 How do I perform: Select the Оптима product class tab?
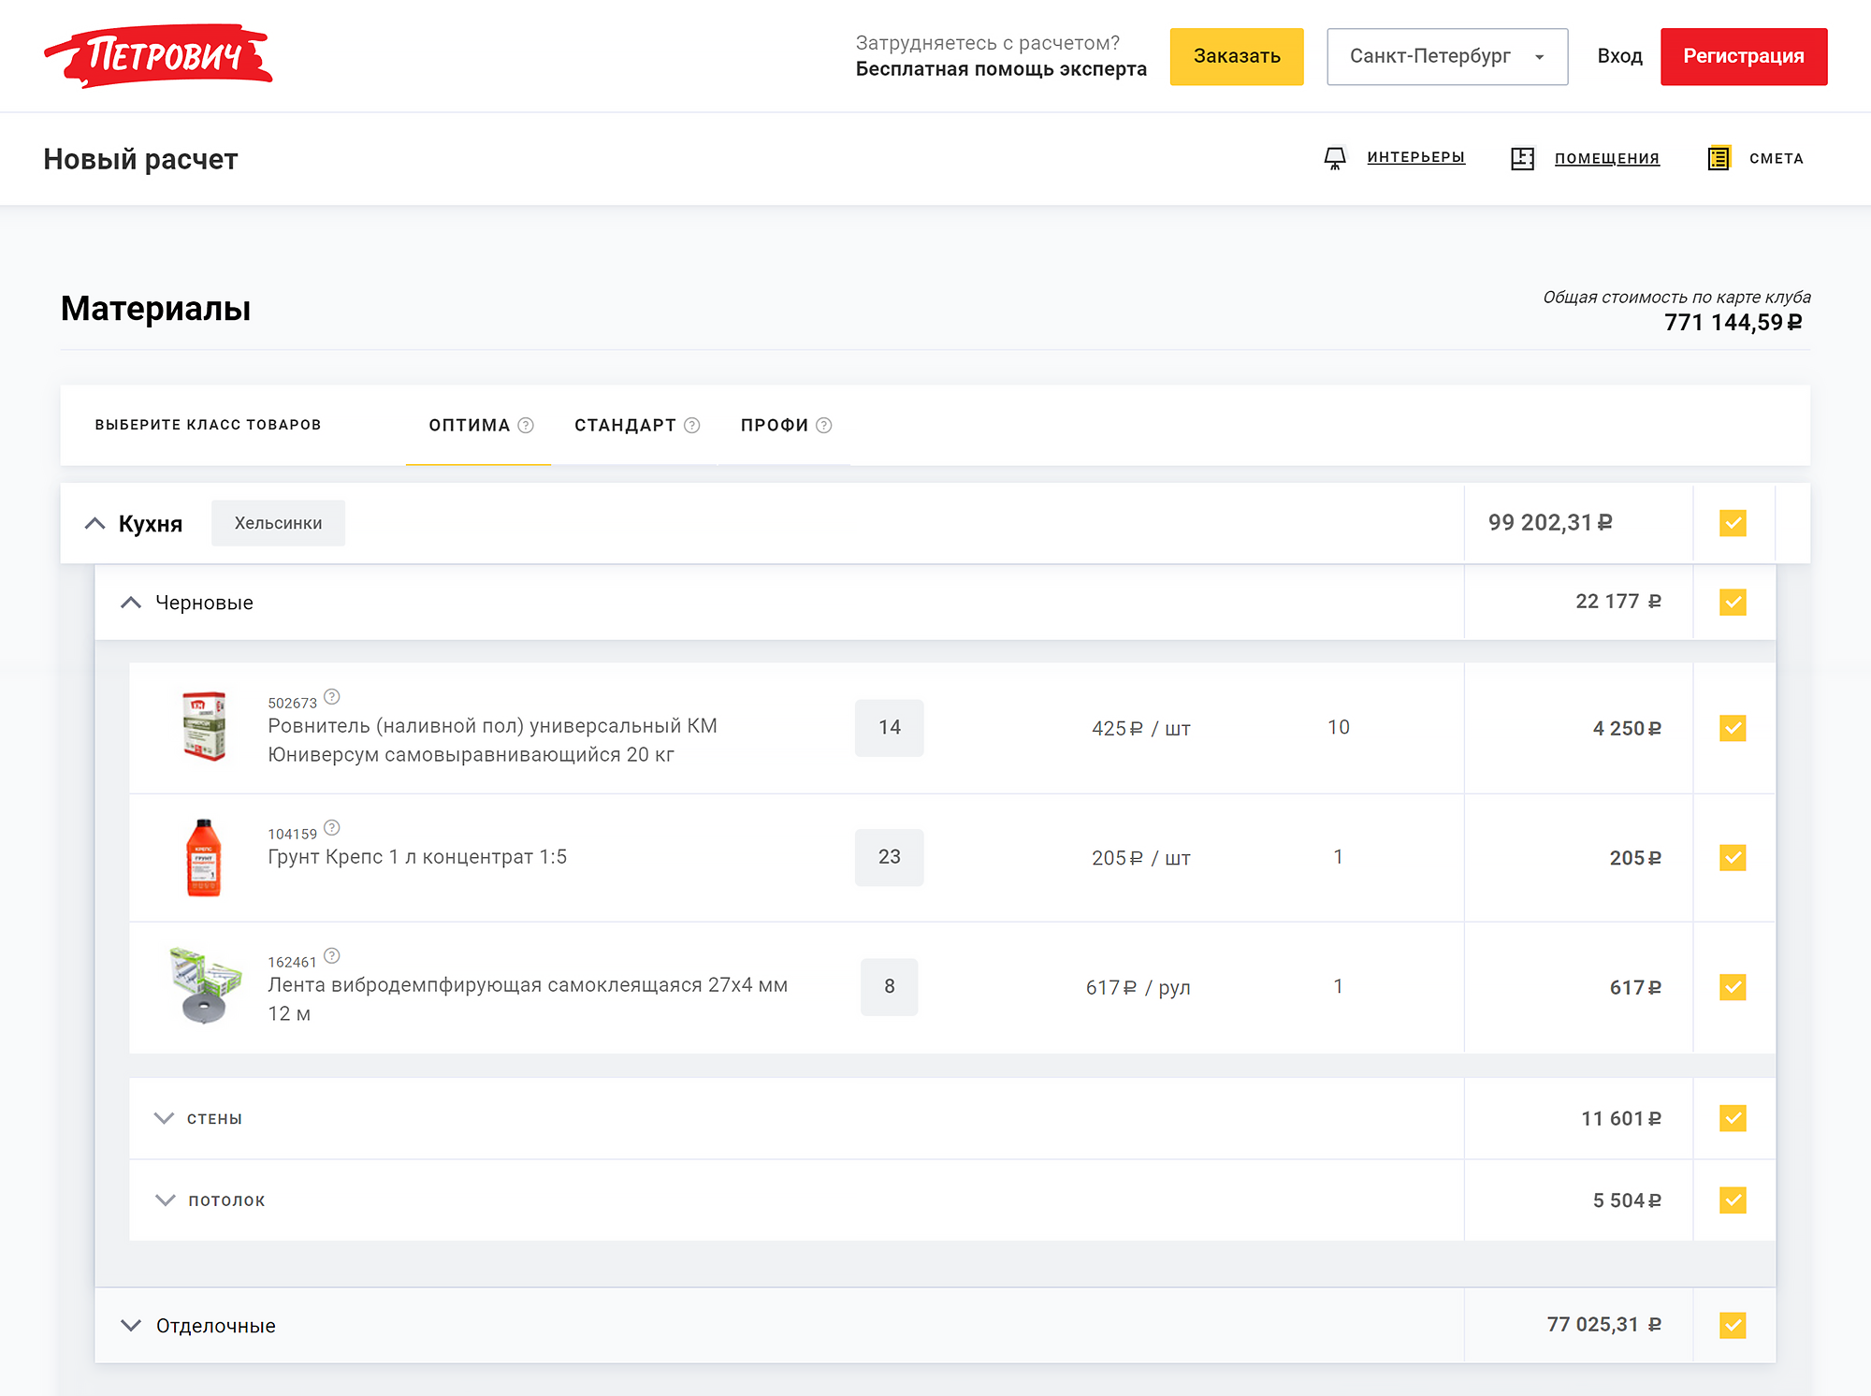tap(478, 426)
